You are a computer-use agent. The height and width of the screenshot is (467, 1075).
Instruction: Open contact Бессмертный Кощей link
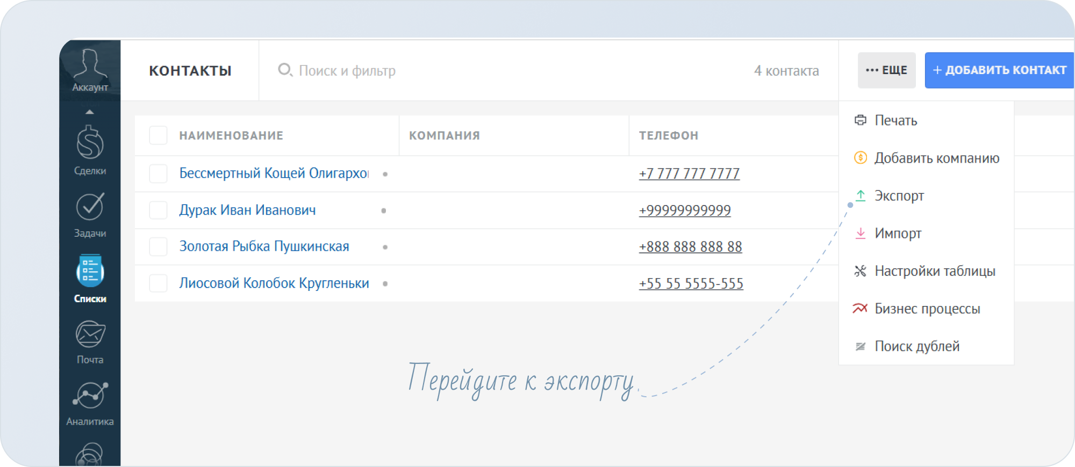tap(274, 173)
